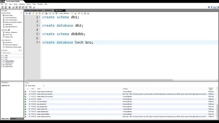Viewport: 219px width, 123px height.
Task: Open Options File under Instance
Action: click(x=9, y=37)
